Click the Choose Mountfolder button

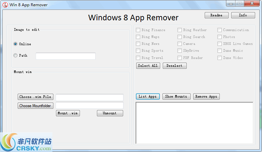coord(35,106)
